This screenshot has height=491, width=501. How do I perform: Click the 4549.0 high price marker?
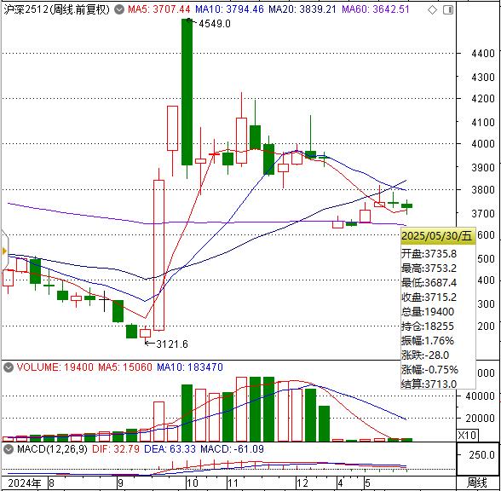tap(215, 24)
